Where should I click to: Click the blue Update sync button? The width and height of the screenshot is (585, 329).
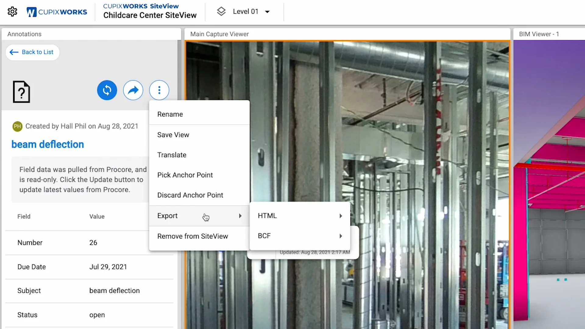tap(107, 90)
